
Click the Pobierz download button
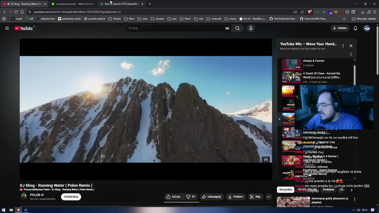[x=235, y=197]
